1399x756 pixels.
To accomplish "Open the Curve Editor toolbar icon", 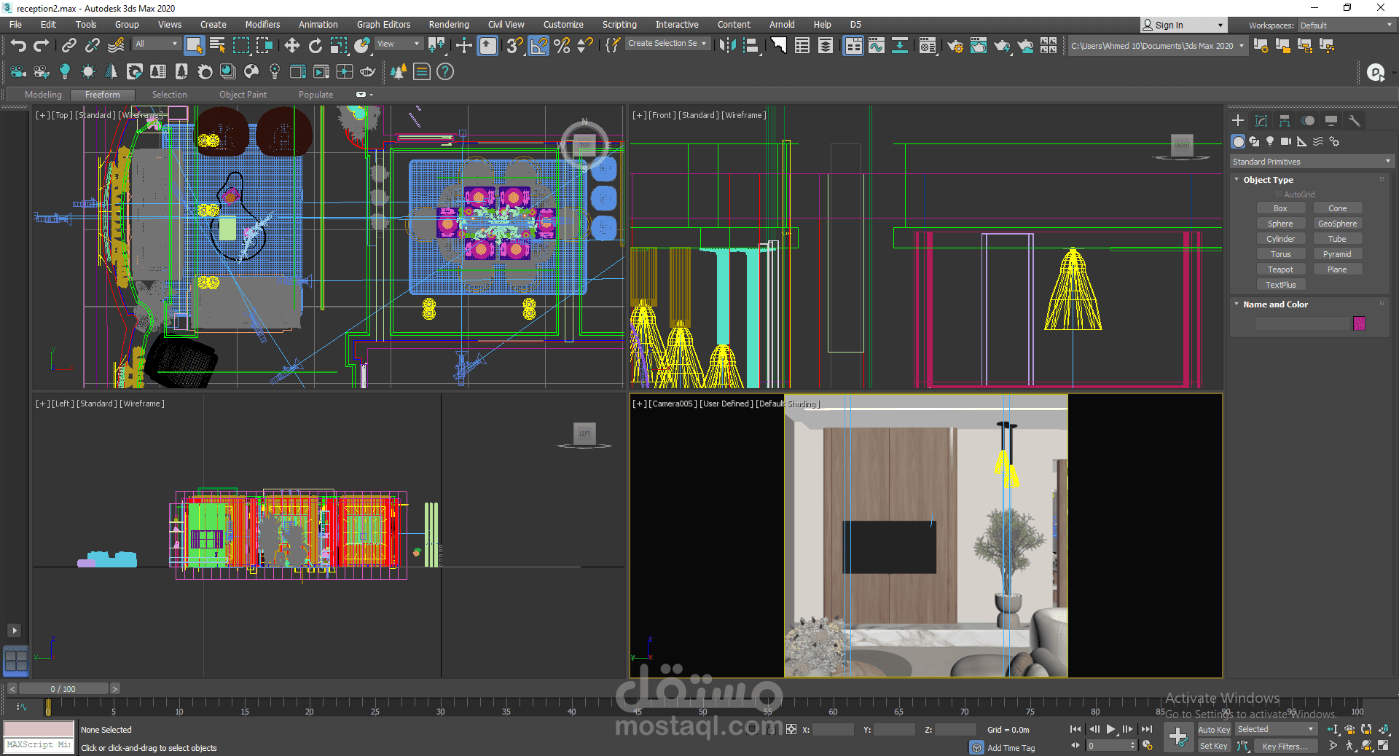I will tap(877, 46).
